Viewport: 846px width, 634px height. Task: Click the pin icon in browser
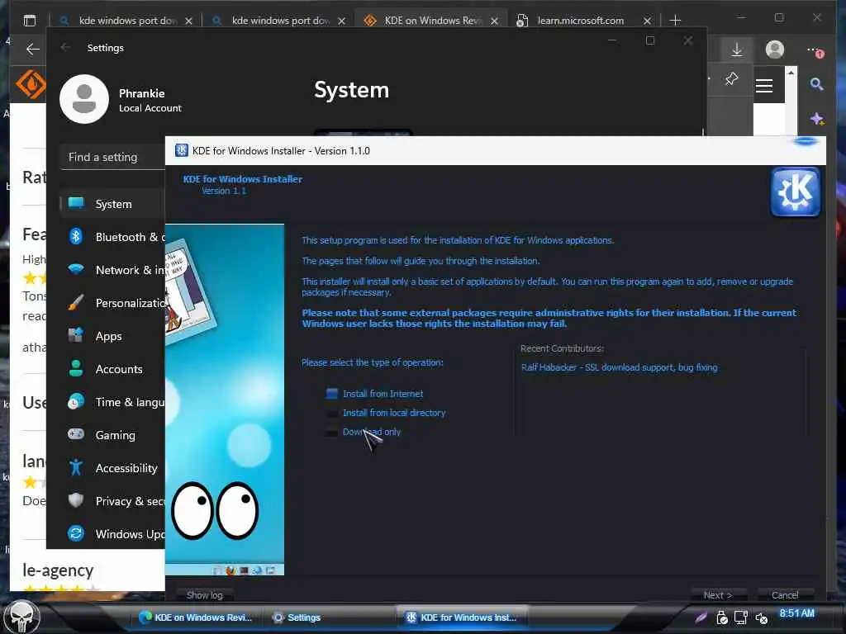(x=731, y=78)
